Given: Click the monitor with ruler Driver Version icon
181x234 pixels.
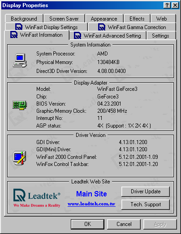Looking at the screenshot, I should (x=20, y=158).
